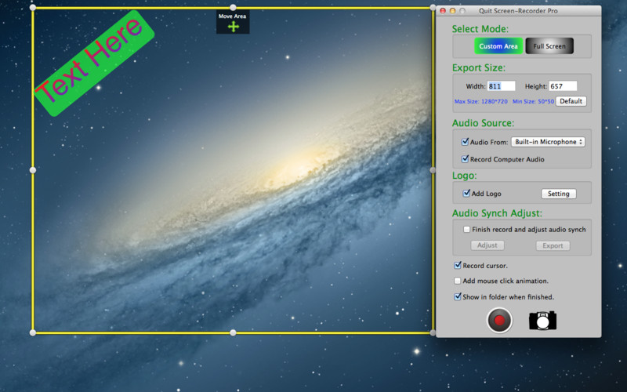Disable Record Computer Audio checkbox
The width and height of the screenshot is (627, 392).
[465, 159]
